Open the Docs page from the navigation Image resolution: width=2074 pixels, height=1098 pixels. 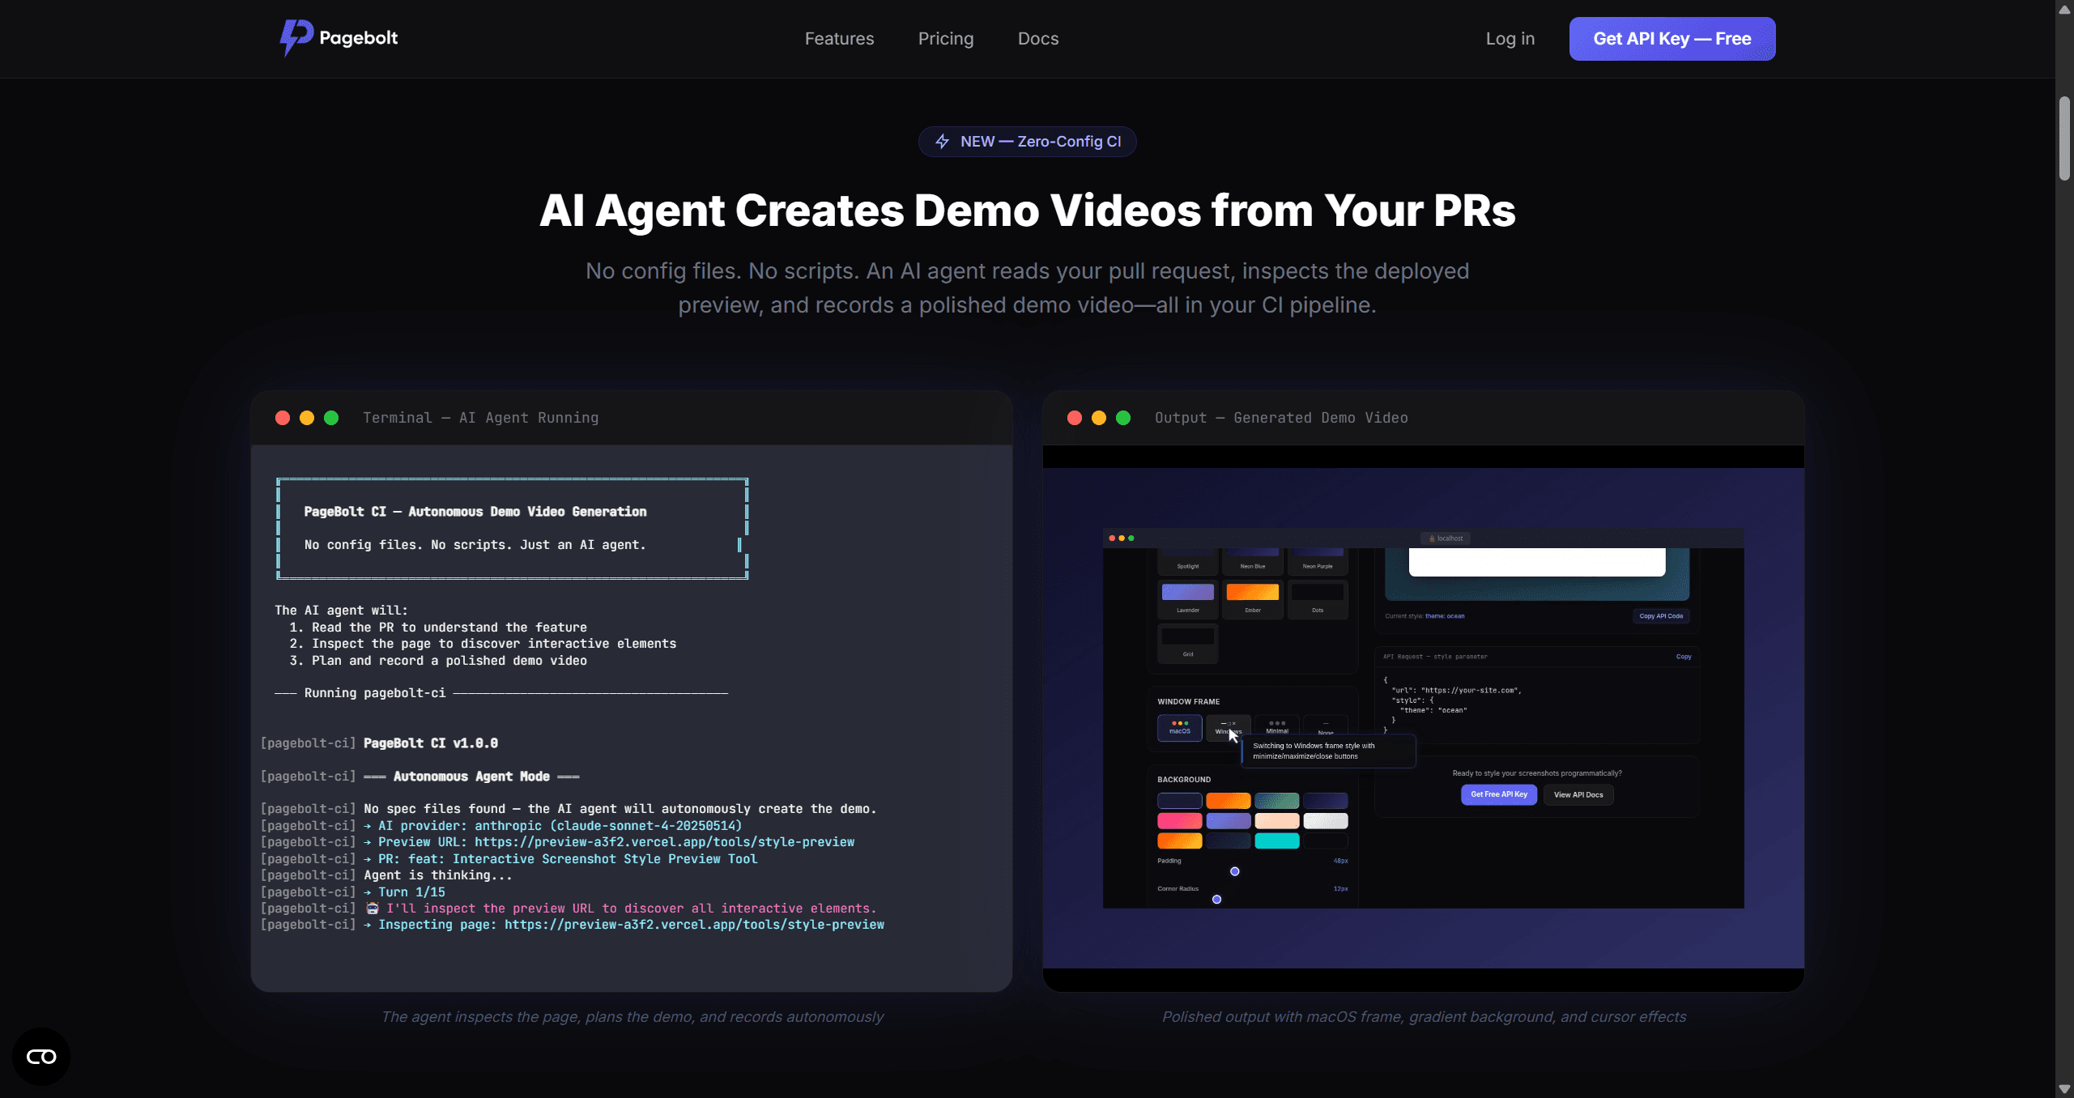pos(1037,38)
